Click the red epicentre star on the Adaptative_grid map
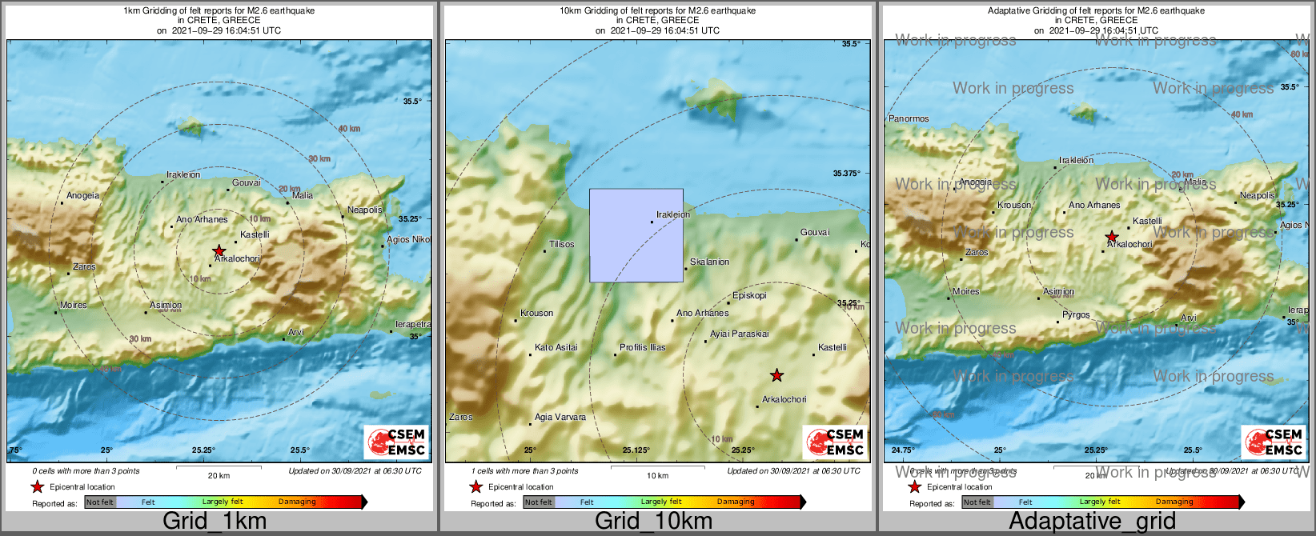1316x536 pixels. coord(1112,237)
